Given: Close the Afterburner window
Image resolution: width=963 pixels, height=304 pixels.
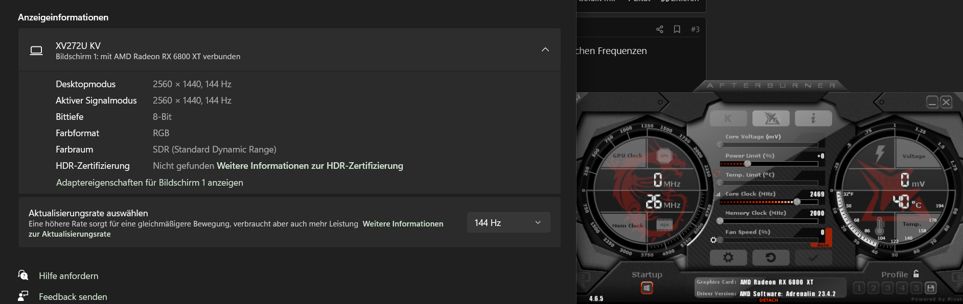Looking at the screenshot, I should point(946,102).
